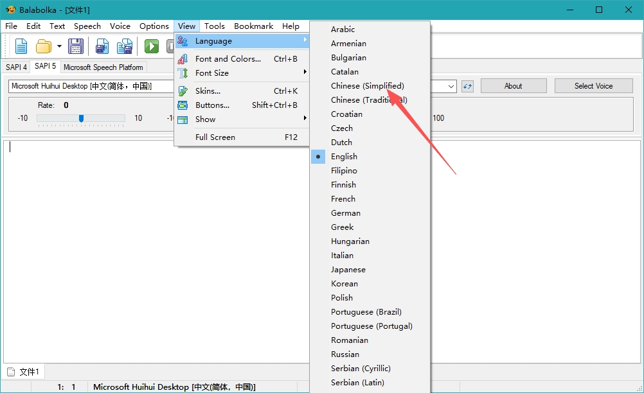Choose Font and Colors... menu entry
Image resolution: width=644 pixels, height=393 pixels.
pos(242,59)
